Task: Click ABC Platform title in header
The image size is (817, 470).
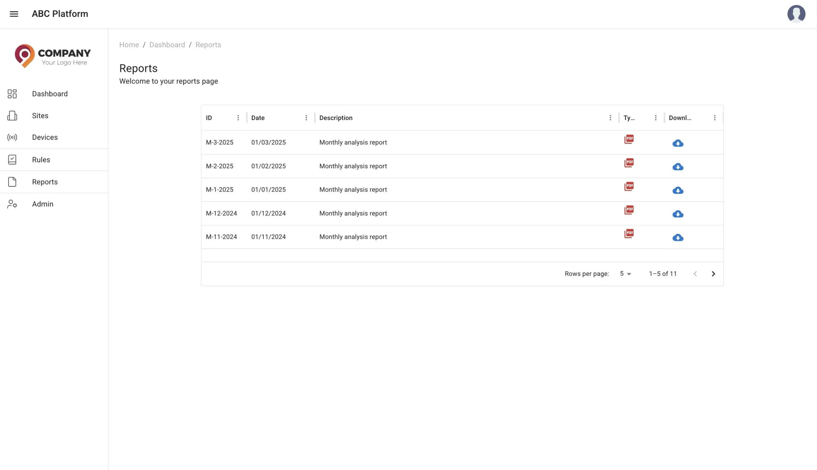Action: coord(60,14)
